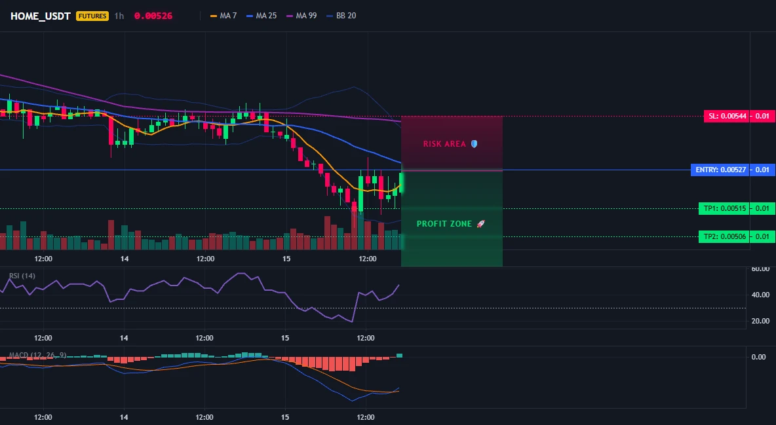Click the 14 date marker under MACD panel
The height and width of the screenshot is (425, 776).
tap(124, 417)
